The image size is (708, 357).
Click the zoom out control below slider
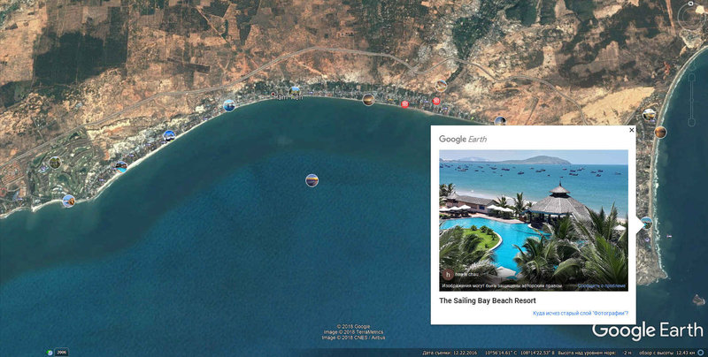pyautogui.click(x=691, y=123)
